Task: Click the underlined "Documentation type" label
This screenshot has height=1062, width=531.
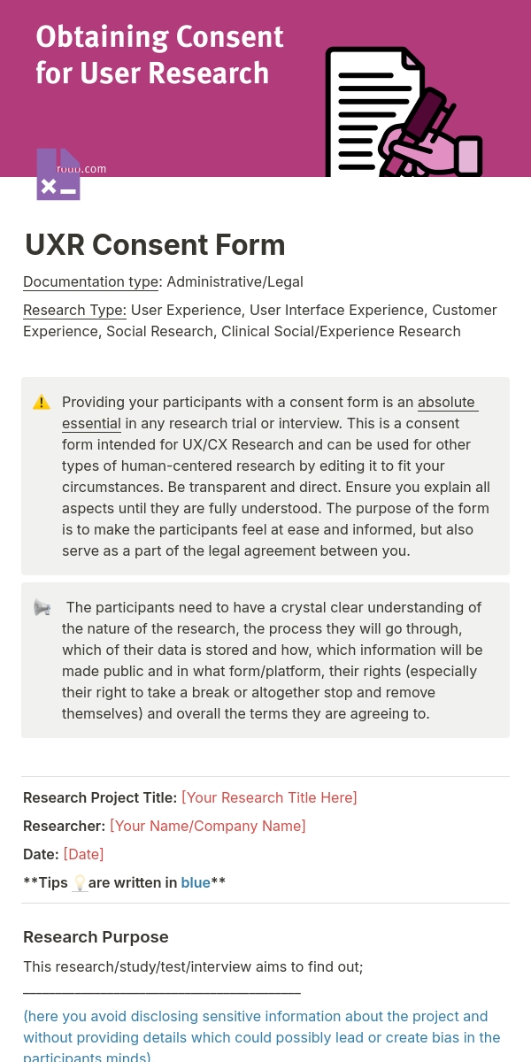Action: (90, 282)
